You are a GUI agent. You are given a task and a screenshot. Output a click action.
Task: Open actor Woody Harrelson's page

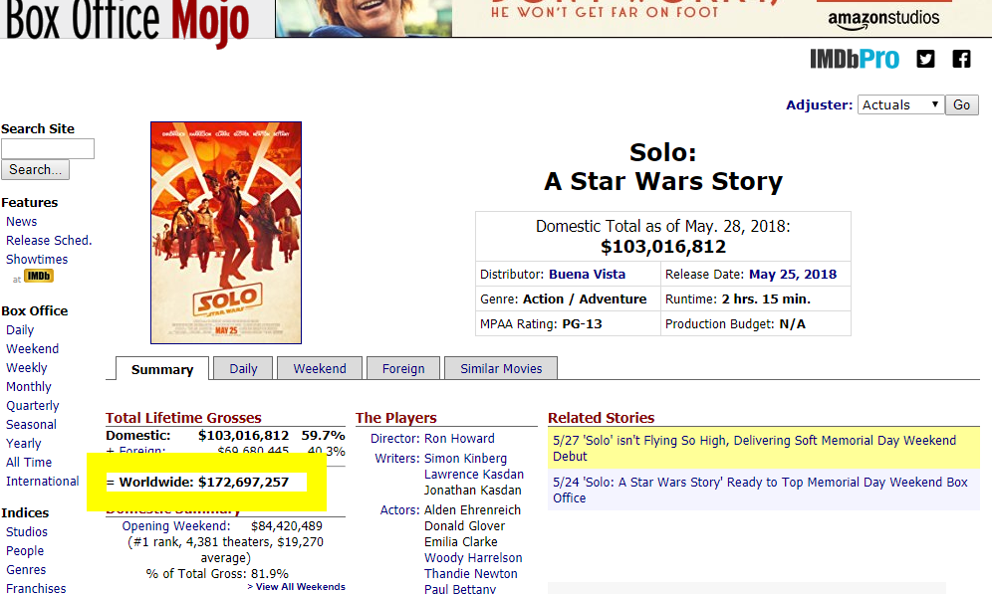pyautogui.click(x=473, y=558)
